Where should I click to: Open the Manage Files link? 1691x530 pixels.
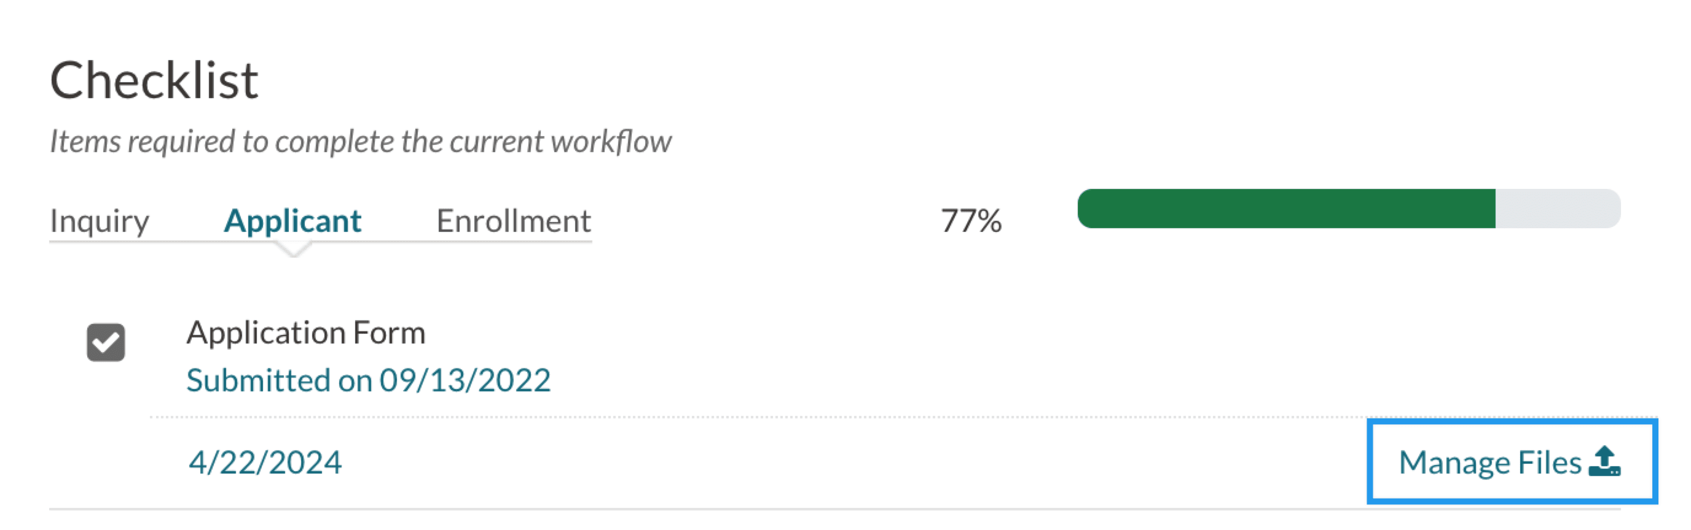pyautogui.click(x=1490, y=463)
